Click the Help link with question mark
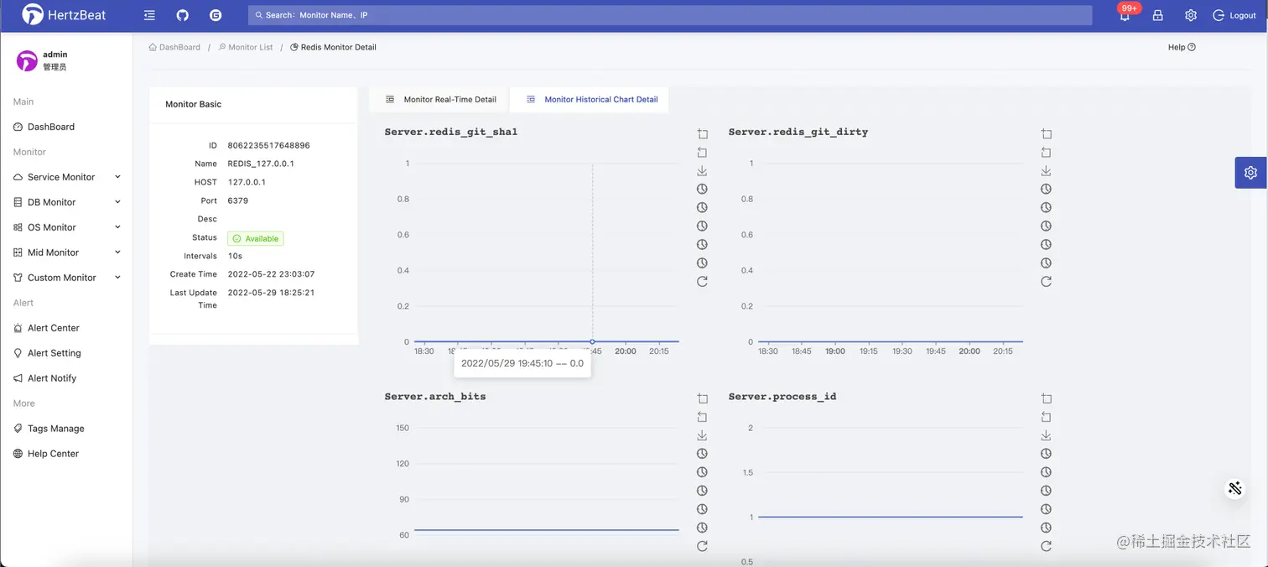Image resolution: width=1268 pixels, height=567 pixels. pyautogui.click(x=1182, y=47)
